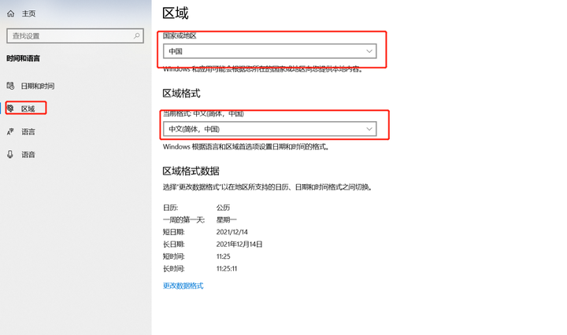Click the 区域格式 heading
Image resolution: width=567 pixels, height=335 pixels.
click(181, 94)
